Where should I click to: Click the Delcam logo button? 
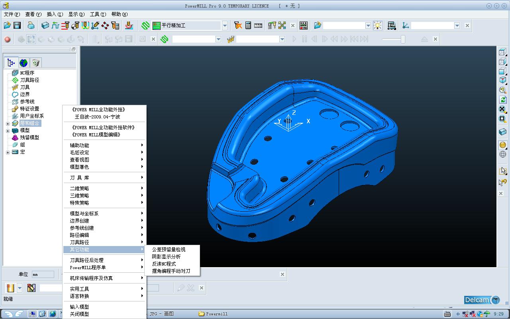tap(482, 300)
